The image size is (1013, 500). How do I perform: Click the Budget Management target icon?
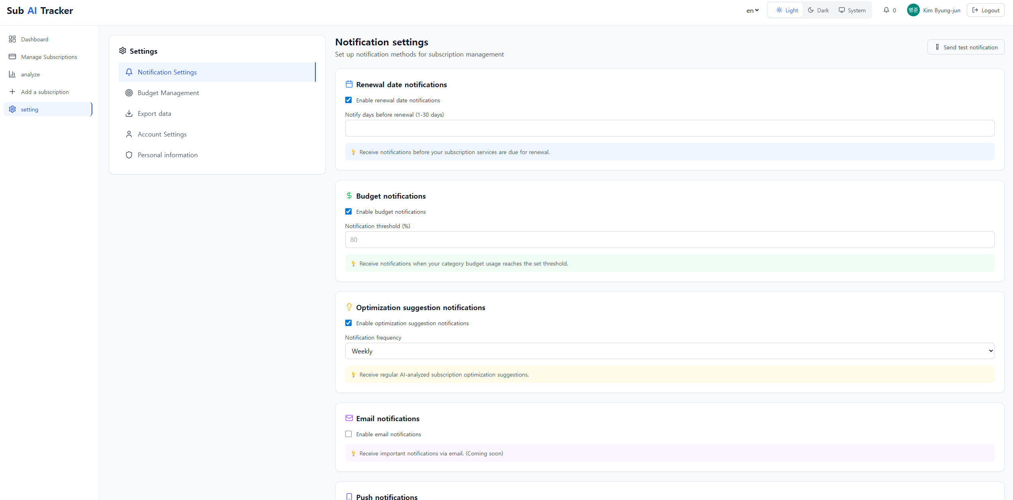coord(129,93)
